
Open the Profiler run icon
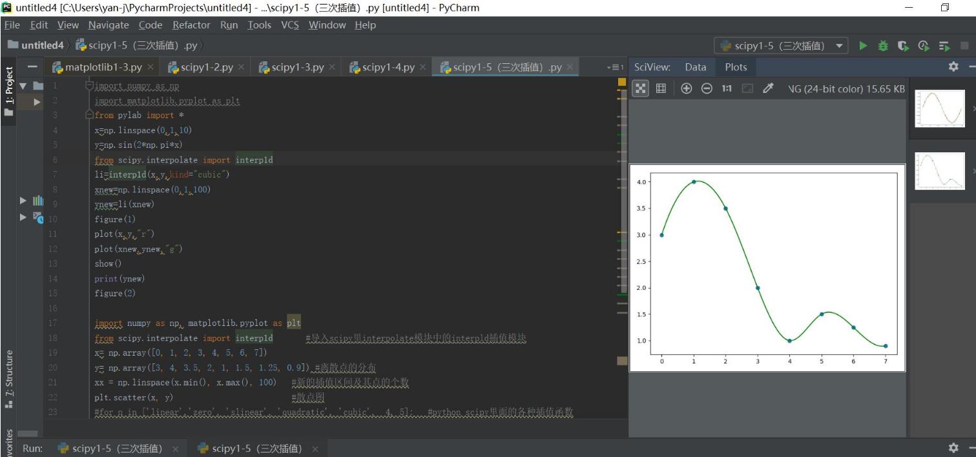pyautogui.click(x=922, y=47)
